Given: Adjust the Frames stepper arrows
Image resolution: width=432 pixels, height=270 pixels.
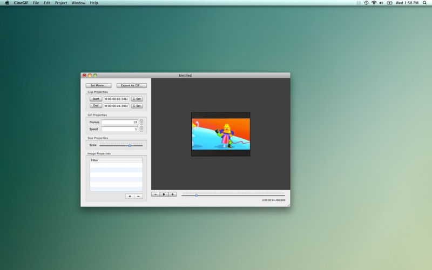Looking at the screenshot, I should point(141,122).
